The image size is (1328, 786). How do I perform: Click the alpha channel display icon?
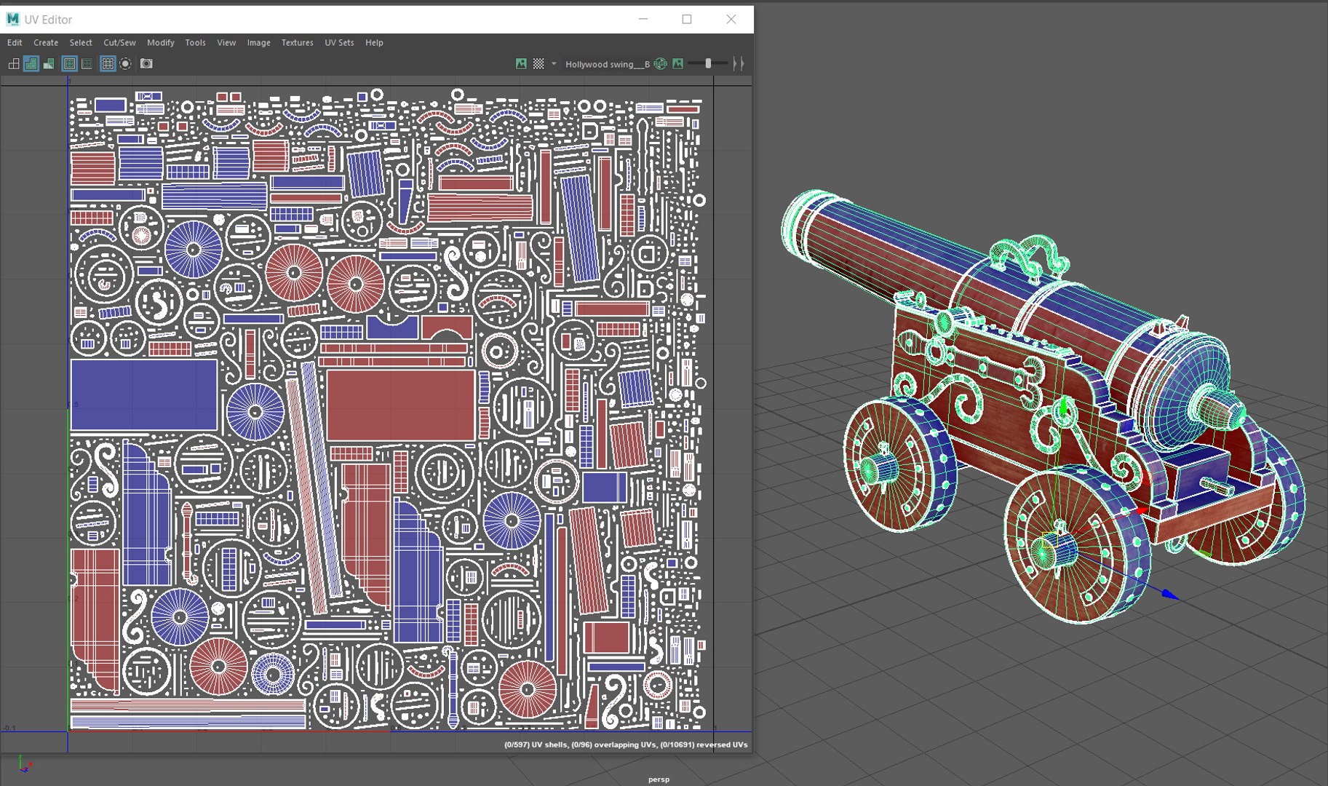(677, 64)
